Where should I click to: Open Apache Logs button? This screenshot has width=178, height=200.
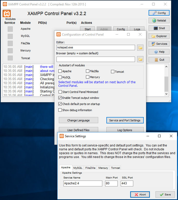[x=137, y=29]
